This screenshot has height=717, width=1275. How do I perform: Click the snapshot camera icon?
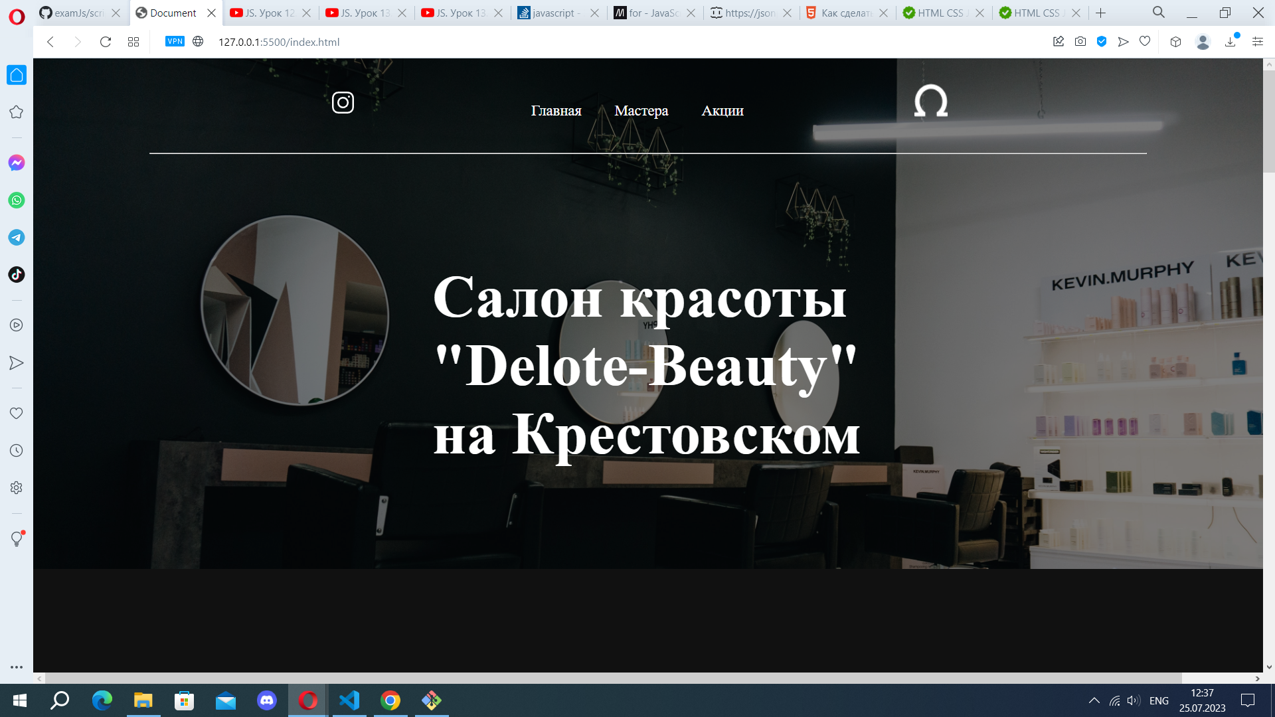pyautogui.click(x=1080, y=42)
